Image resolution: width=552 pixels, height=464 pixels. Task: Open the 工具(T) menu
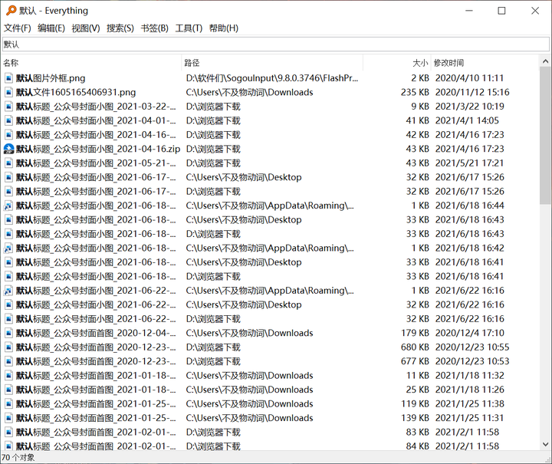[x=189, y=28]
